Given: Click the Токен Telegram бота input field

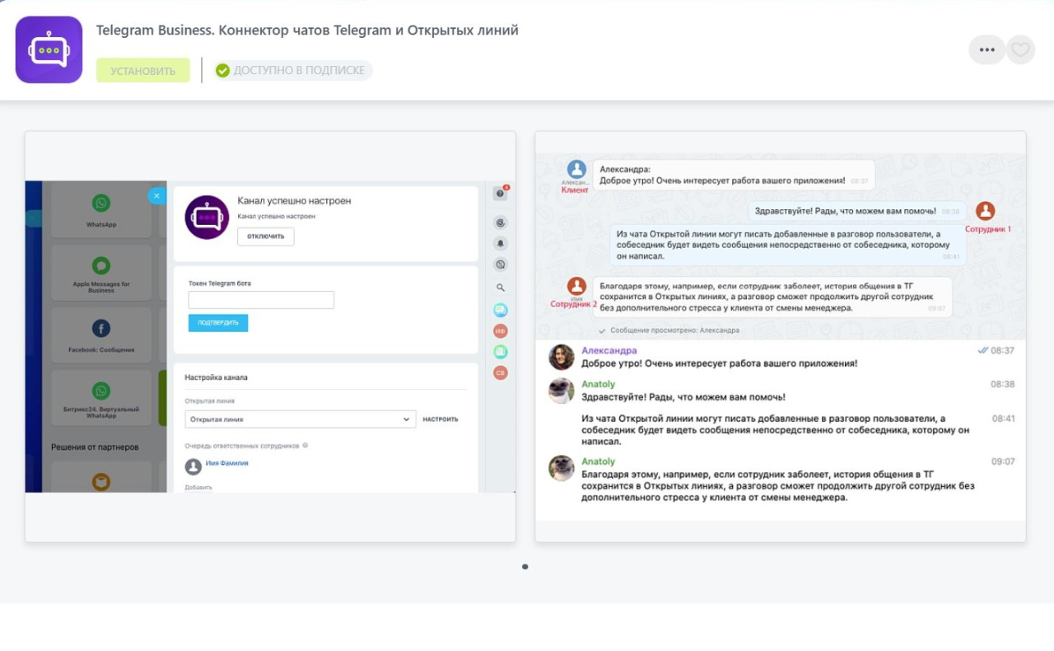Looking at the screenshot, I should [261, 300].
